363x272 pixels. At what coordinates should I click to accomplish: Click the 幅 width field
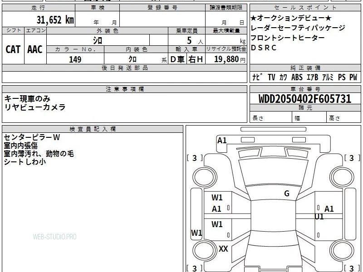309,118
